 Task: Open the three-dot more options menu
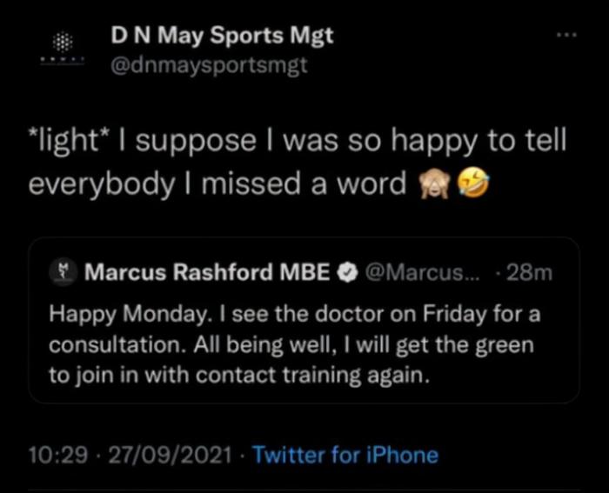tap(566, 36)
